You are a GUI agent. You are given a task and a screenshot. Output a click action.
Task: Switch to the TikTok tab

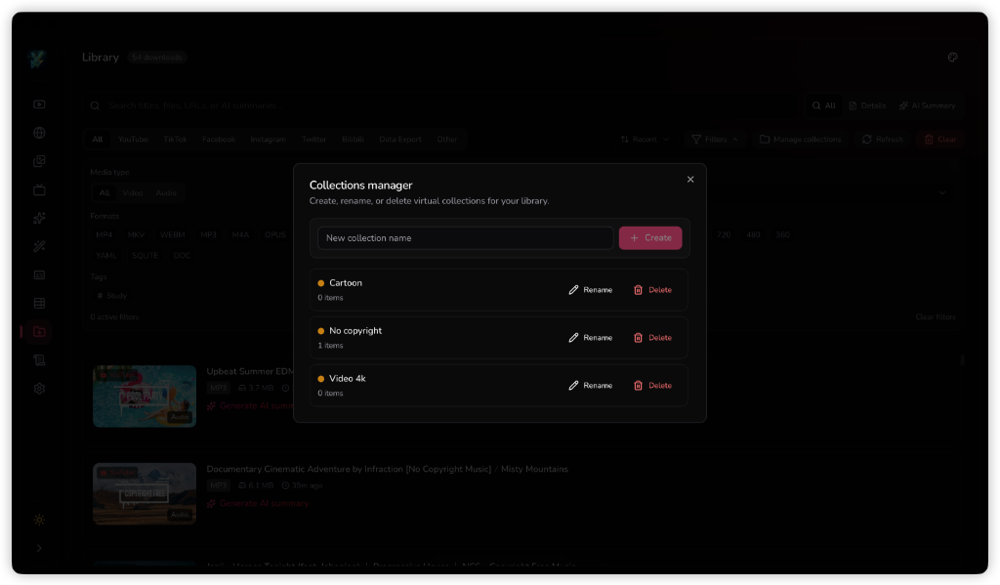(x=175, y=139)
